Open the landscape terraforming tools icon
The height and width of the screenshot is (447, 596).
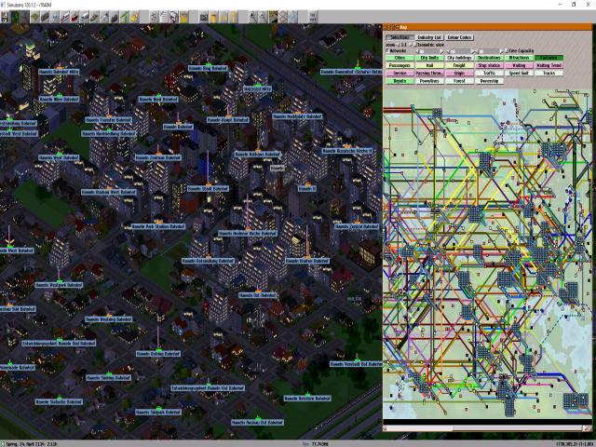click(35, 17)
